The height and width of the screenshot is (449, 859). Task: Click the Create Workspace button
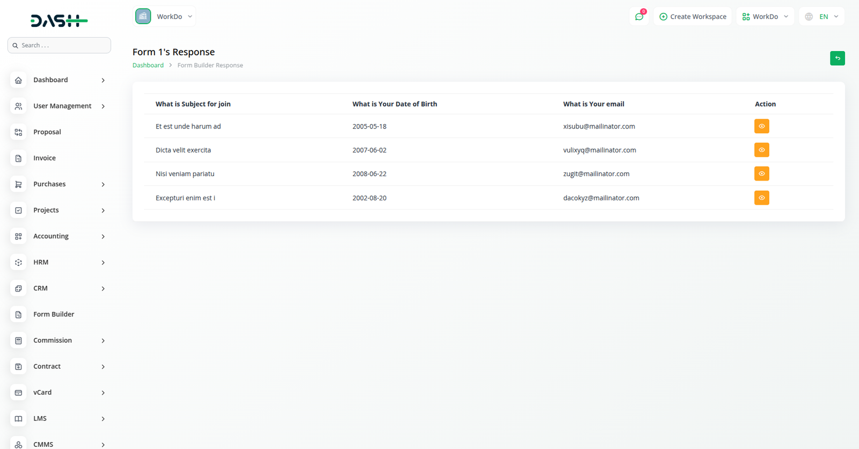click(693, 17)
